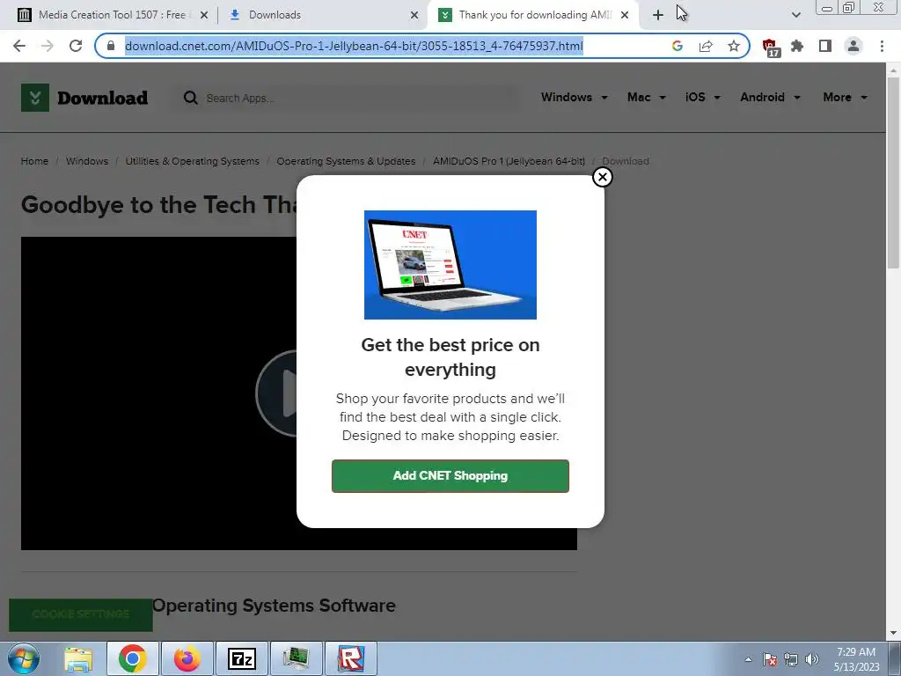901x676 pixels.
Task: Click the Action Center flag icon
Action: pyautogui.click(x=770, y=659)
